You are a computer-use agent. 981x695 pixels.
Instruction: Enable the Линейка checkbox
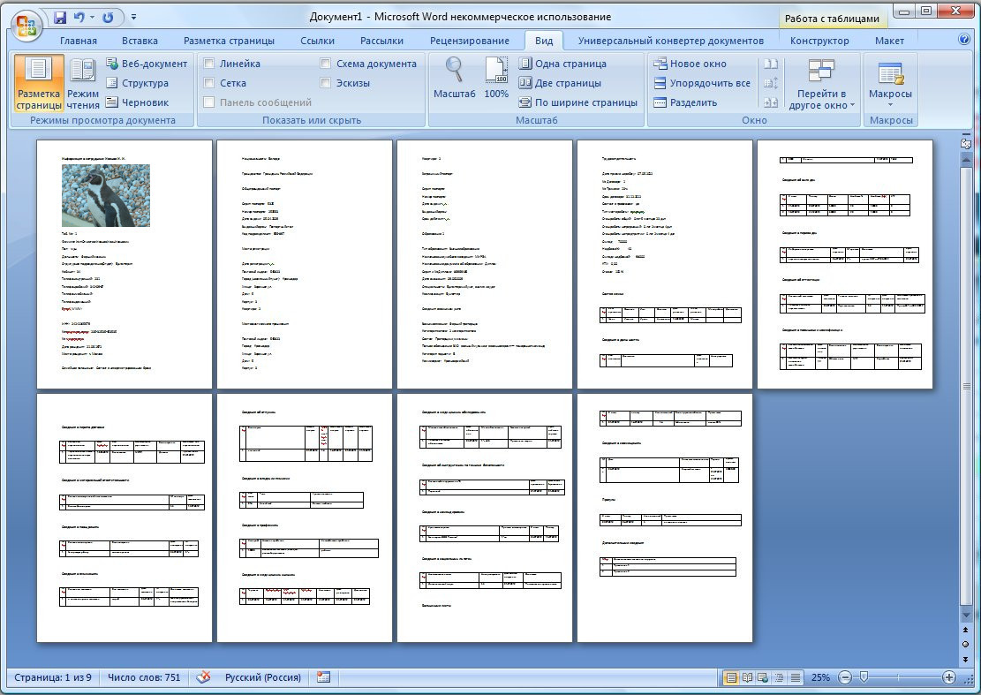pos(209,64)
